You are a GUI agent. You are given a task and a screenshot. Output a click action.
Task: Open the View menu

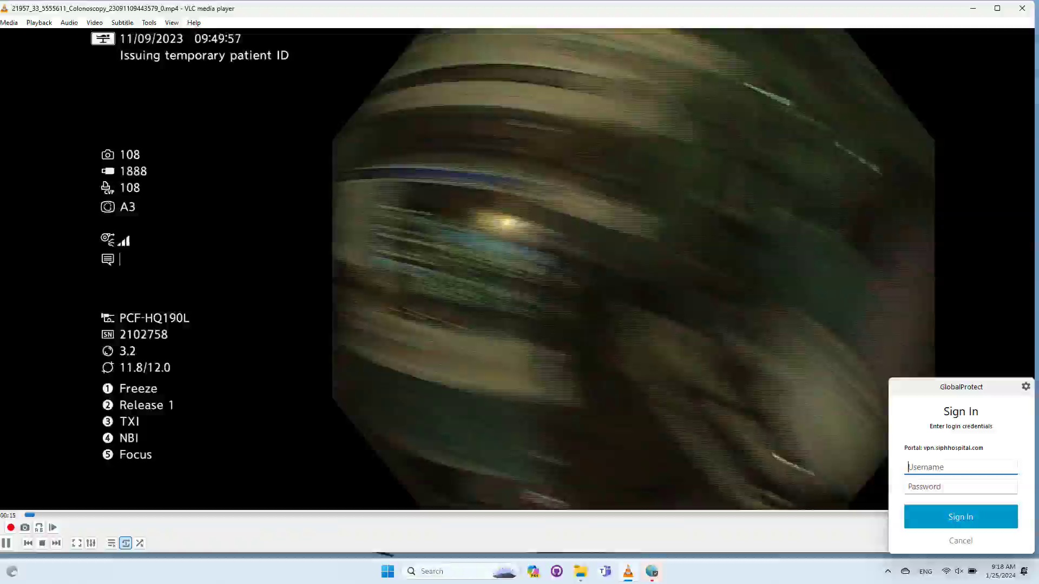pos(172,23)
